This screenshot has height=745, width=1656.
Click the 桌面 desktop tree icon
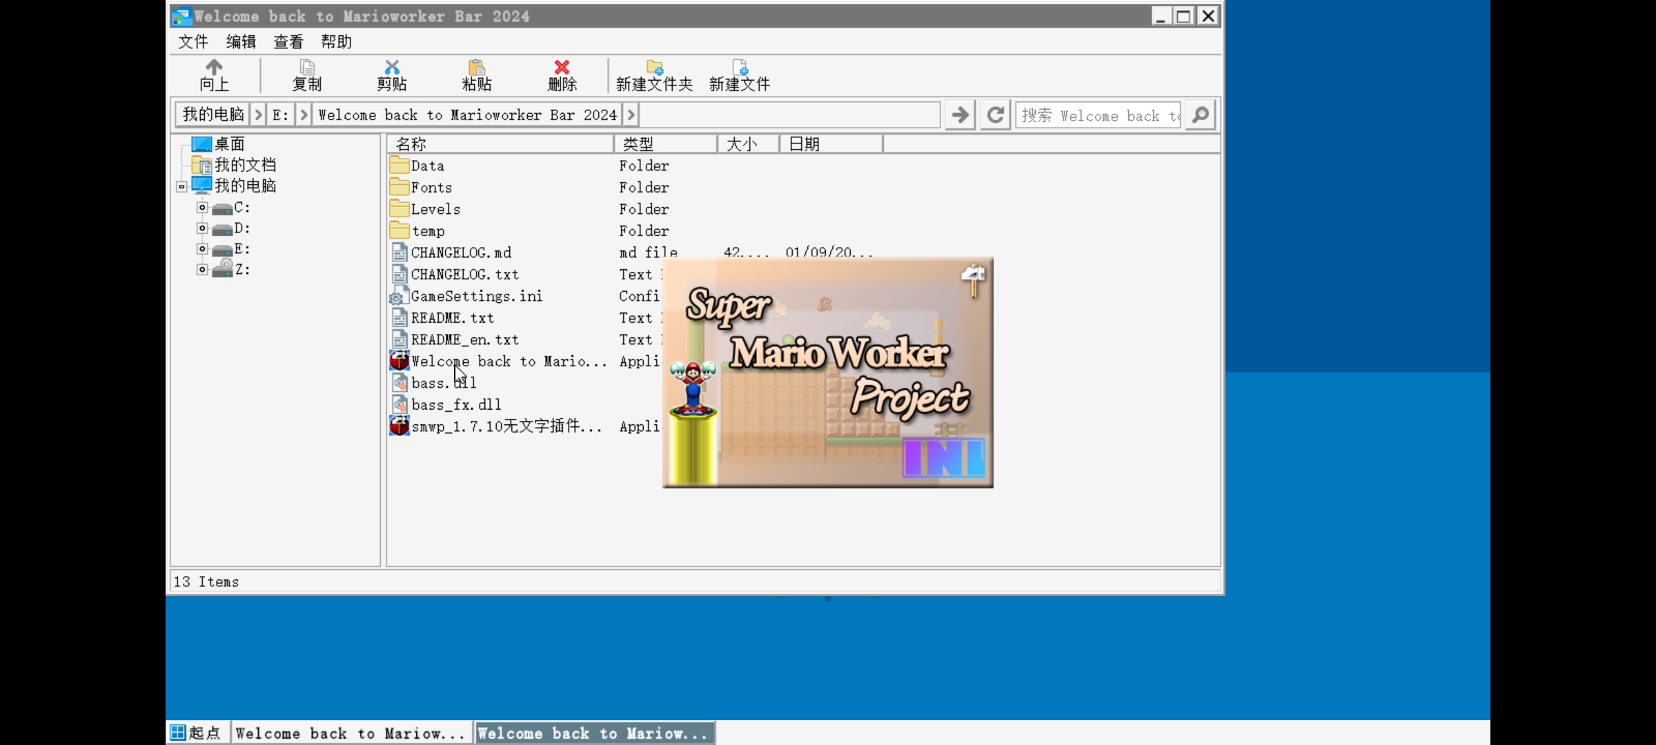(x=201, y=144)
